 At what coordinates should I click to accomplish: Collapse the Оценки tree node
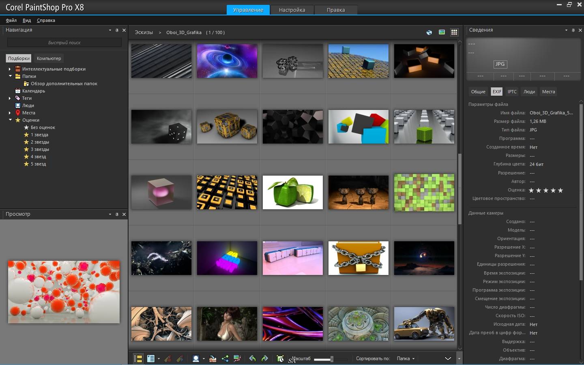click(x=10, y=120)
